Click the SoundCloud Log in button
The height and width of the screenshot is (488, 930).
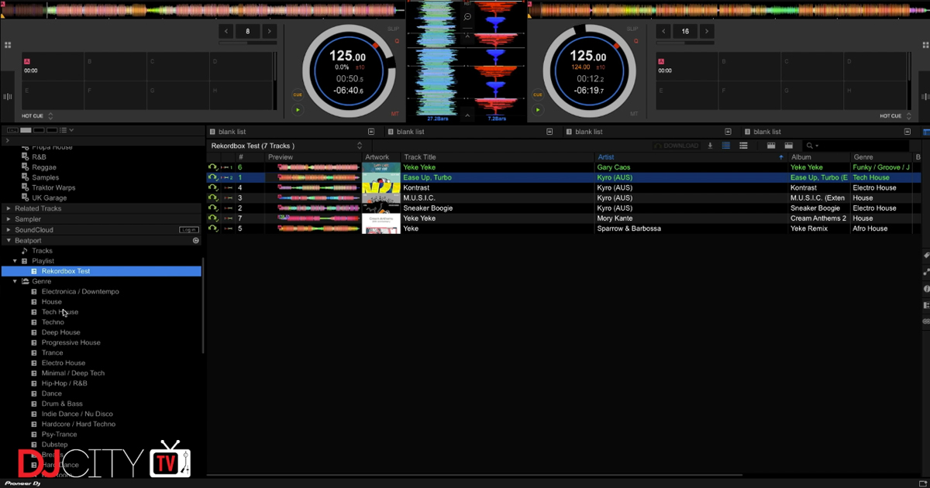point(188,230)
